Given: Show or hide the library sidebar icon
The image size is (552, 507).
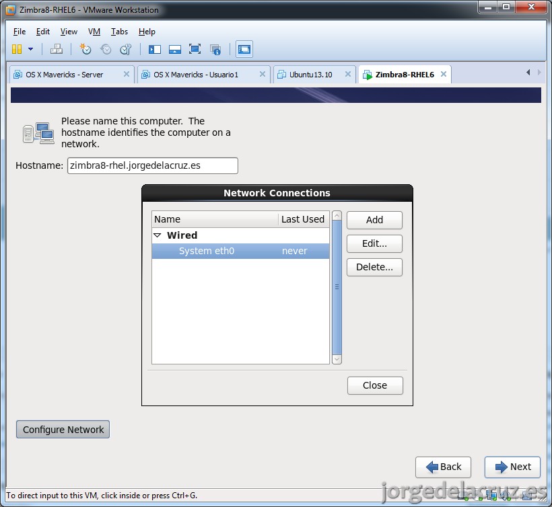Looking at the screenshot, I should (155, 49).
